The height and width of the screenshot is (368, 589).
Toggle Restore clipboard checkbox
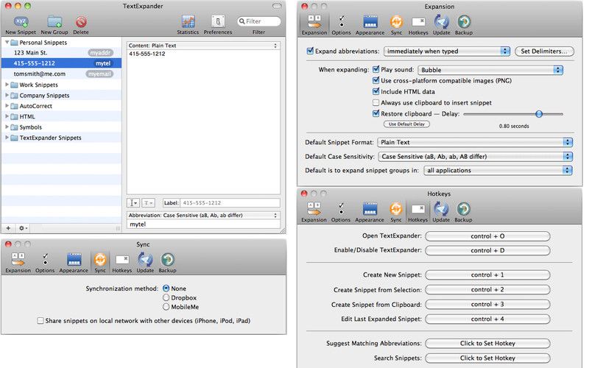pyautogui.click(x=375, y=113)
